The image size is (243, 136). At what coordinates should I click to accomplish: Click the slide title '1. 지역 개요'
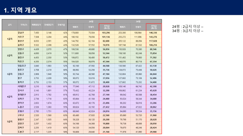point(20,10)
